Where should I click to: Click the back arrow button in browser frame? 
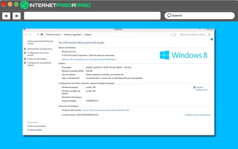6,16
